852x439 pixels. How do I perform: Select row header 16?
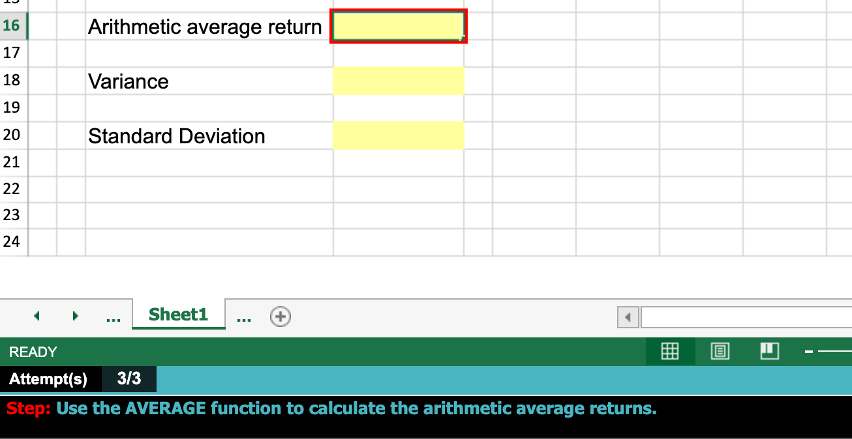pyautogui.click(x=12, y=26)
